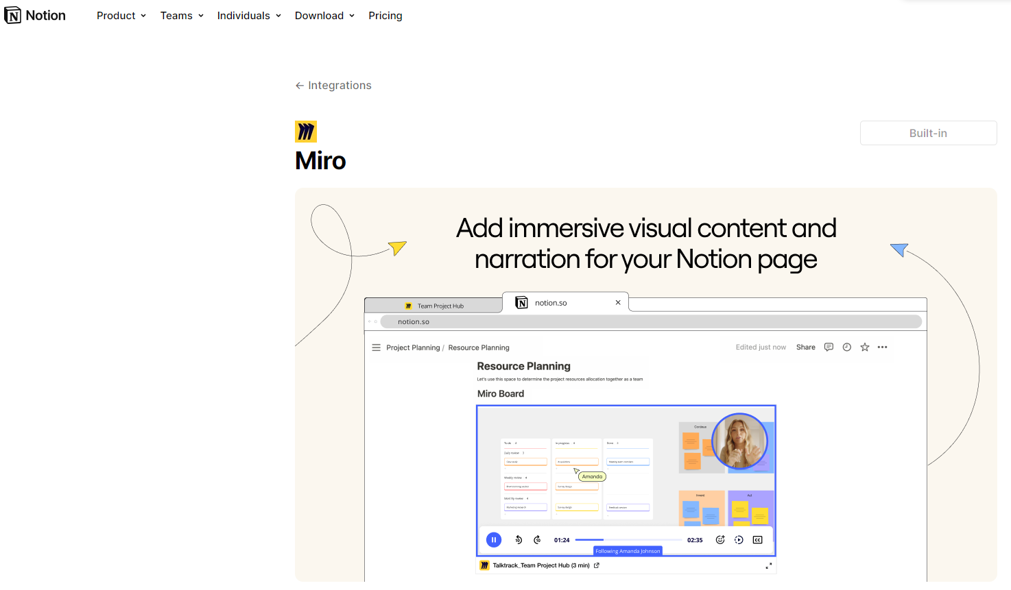Click the Share button
Viewport: 1011px width, 590px height.
(806, 347)
